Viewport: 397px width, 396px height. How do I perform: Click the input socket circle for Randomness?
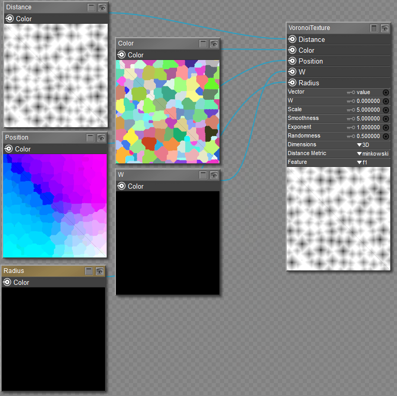tap(386, 136)
